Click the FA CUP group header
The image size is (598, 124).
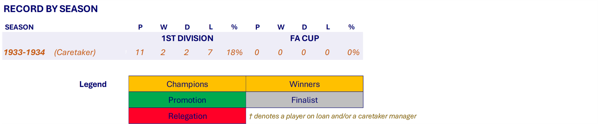[304, 38]
